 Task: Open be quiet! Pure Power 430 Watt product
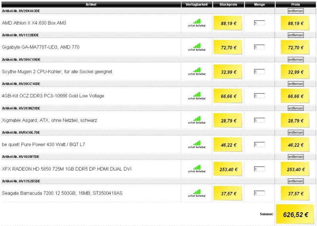tap(44, 144)
